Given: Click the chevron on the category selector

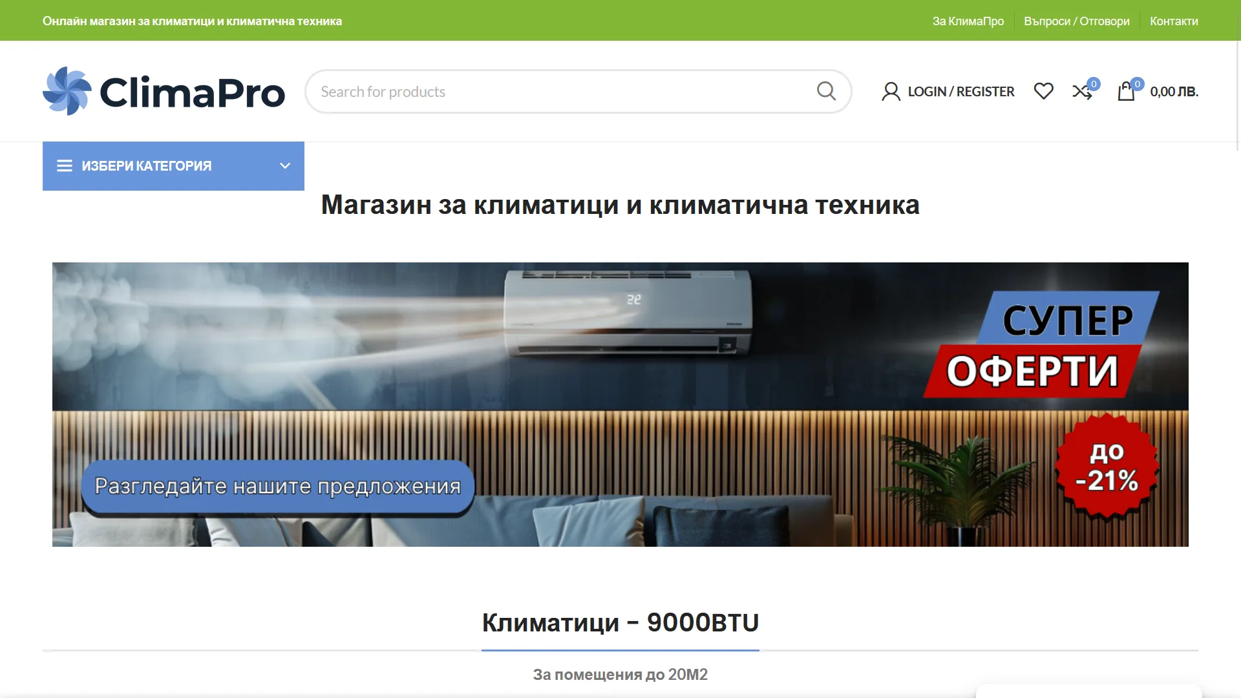Looking at the screenshot, I should click(284, 165).
